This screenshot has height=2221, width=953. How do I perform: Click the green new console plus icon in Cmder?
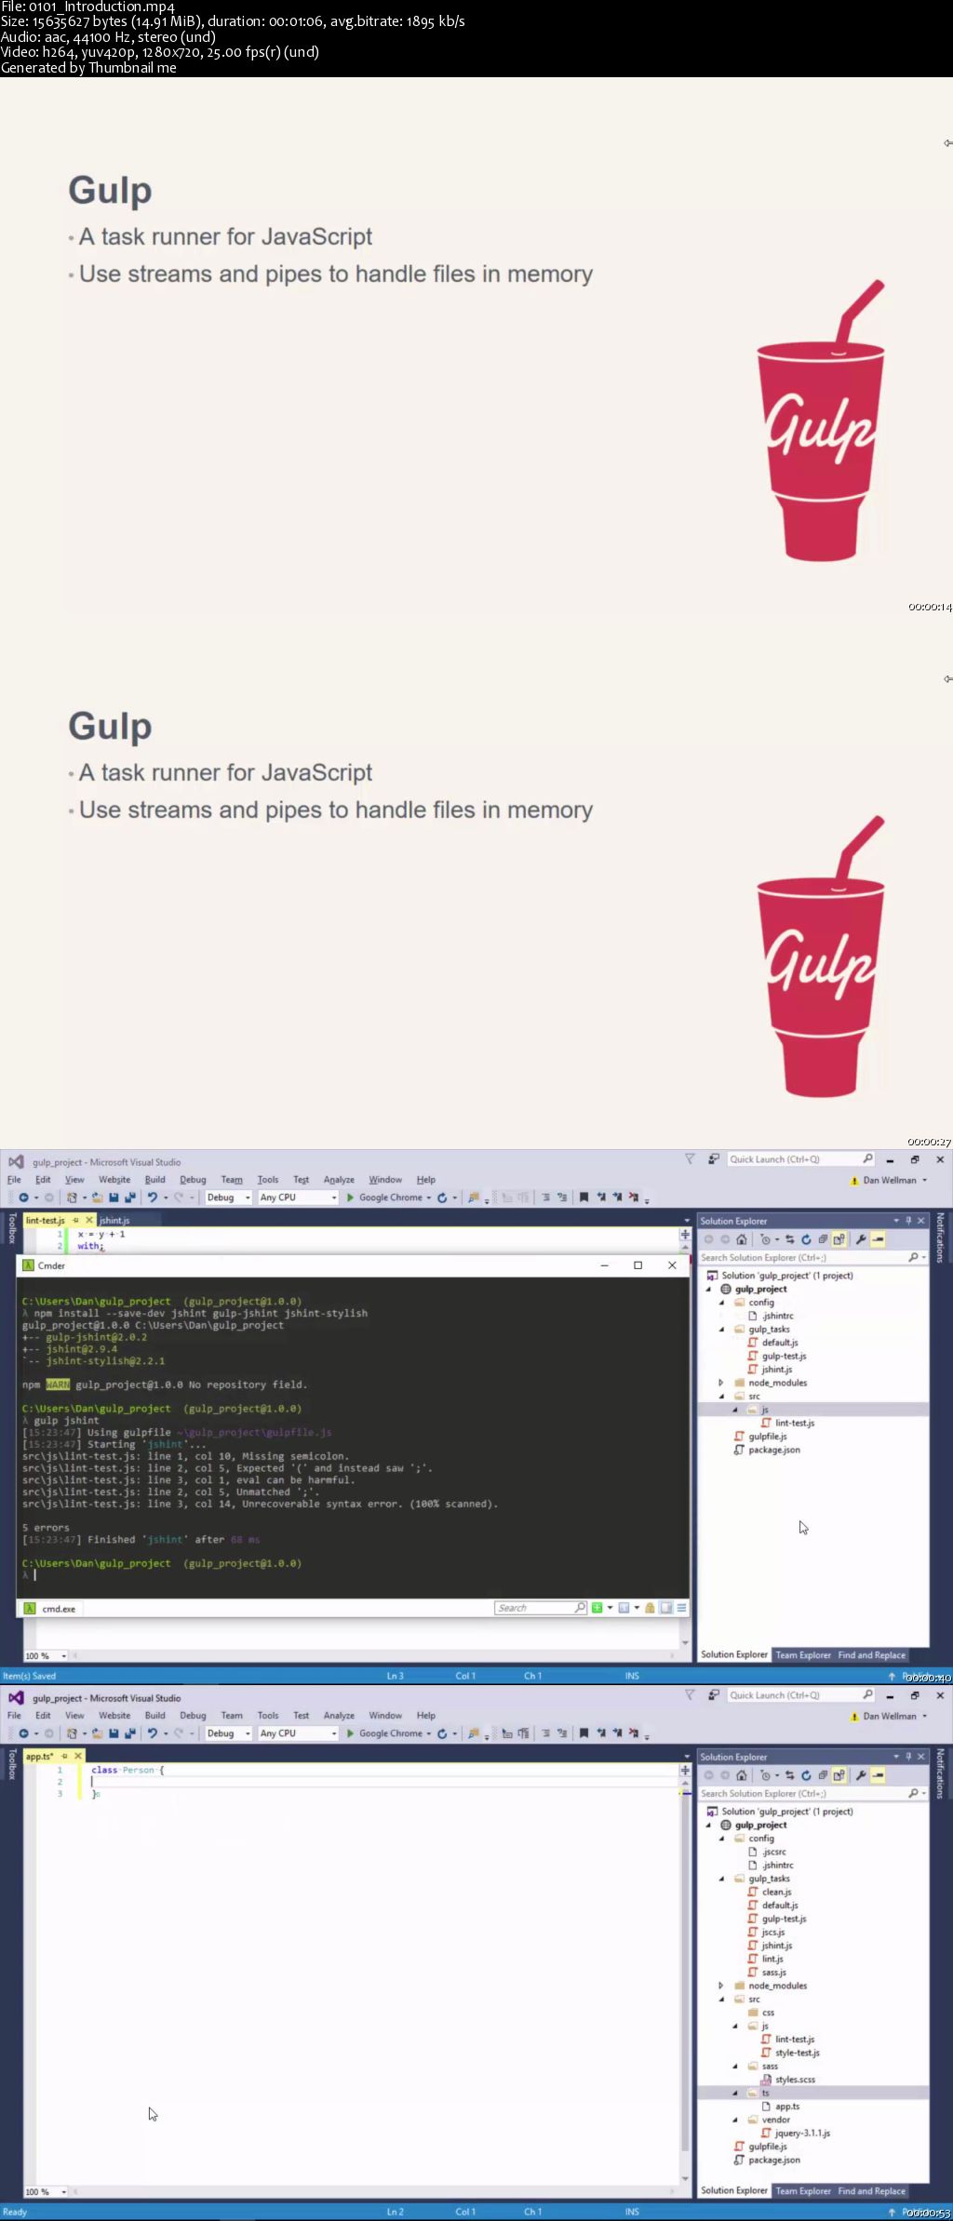tap(597, 1608)
